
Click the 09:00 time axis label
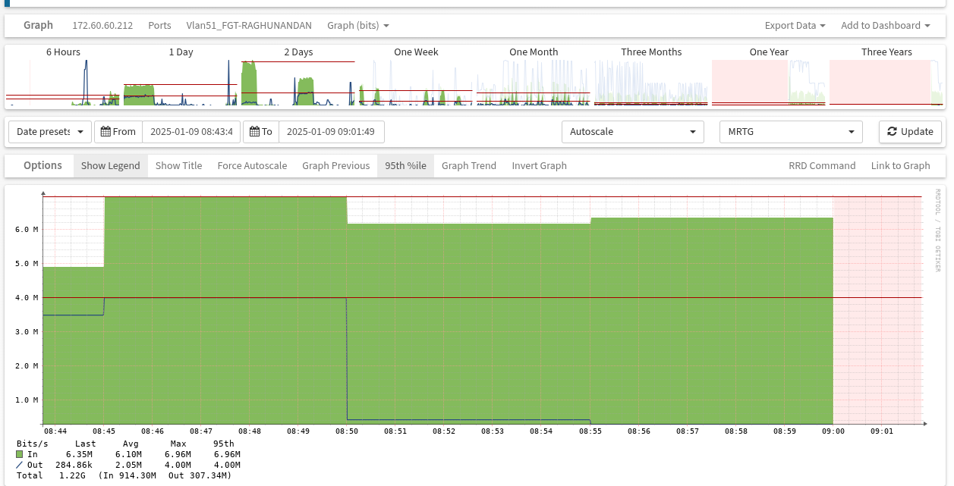tap(833, 431)
